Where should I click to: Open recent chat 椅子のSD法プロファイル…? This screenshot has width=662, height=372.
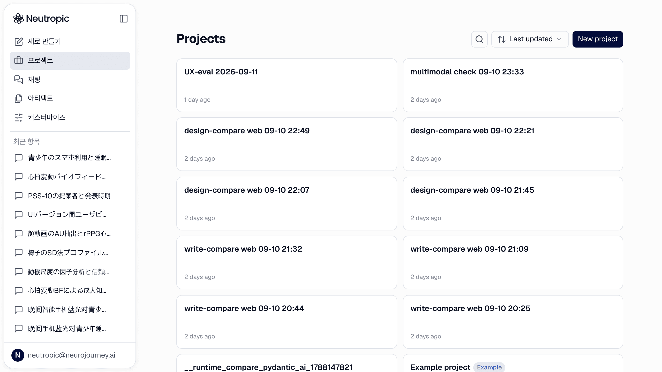[70, 253]
